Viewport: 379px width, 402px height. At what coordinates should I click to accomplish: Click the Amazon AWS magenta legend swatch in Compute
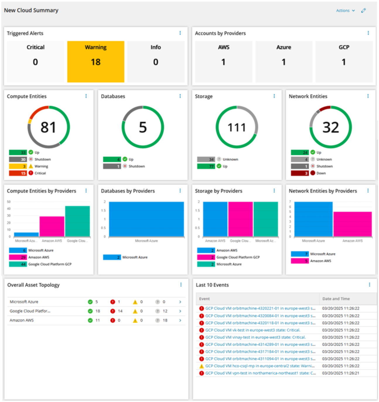pyautogui.click(x=18, y=257)
